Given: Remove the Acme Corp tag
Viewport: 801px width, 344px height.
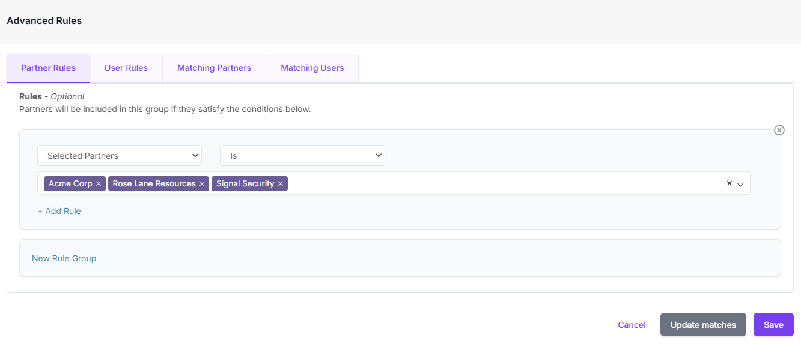Looking at the screenshot, I should pyautogui.click(x=99, y=184).
